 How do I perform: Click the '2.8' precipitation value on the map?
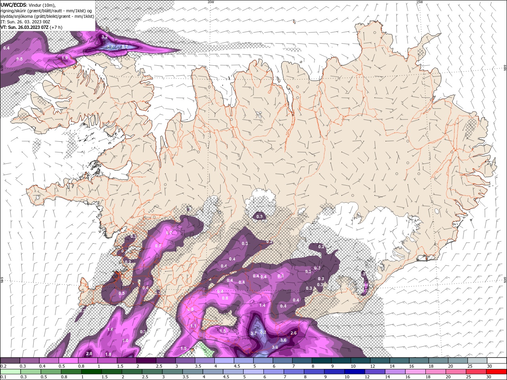coord(89,353)
